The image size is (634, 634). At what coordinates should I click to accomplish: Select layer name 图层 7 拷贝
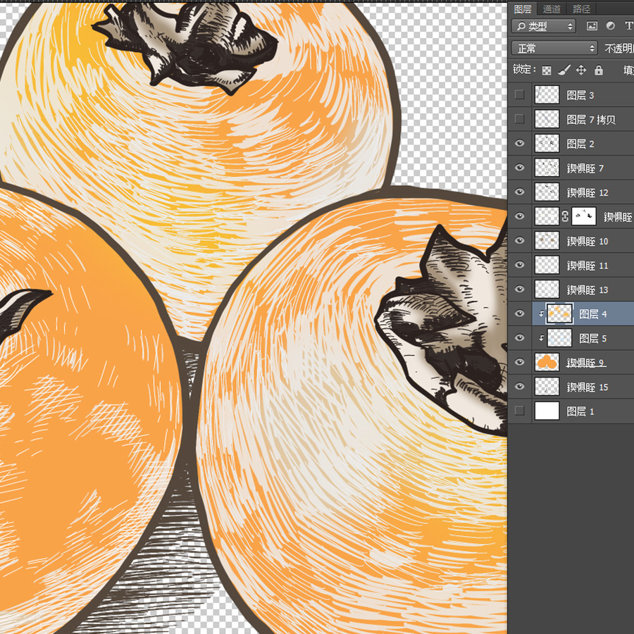coord(591,120)
